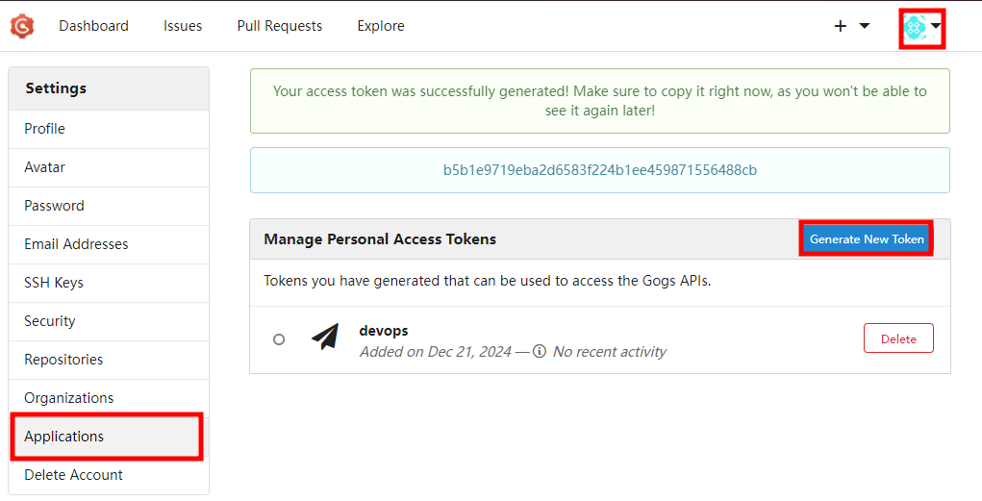Select the Applications sidebar item
Viewport: 982px width, 501px height.
coord(109,437)
